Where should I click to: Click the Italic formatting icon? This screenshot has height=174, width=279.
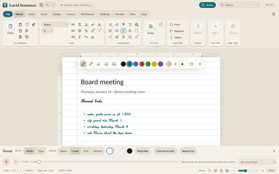coord(80,37)
